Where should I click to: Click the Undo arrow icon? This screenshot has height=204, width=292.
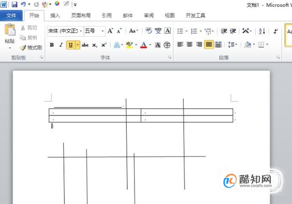click(x=23, y=4)
